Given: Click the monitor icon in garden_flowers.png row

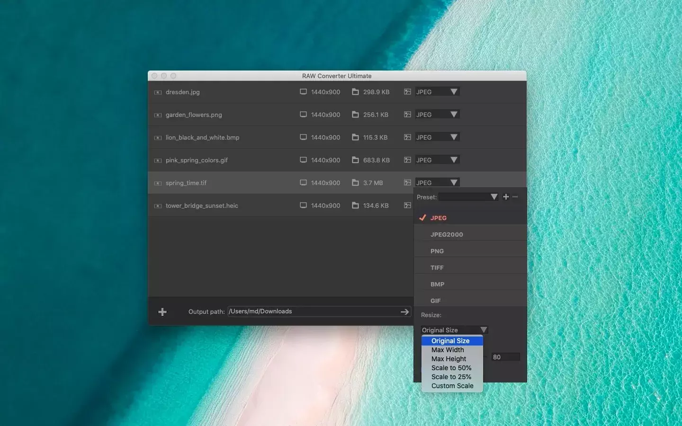Looking at the screenshot, I should 303,115.
